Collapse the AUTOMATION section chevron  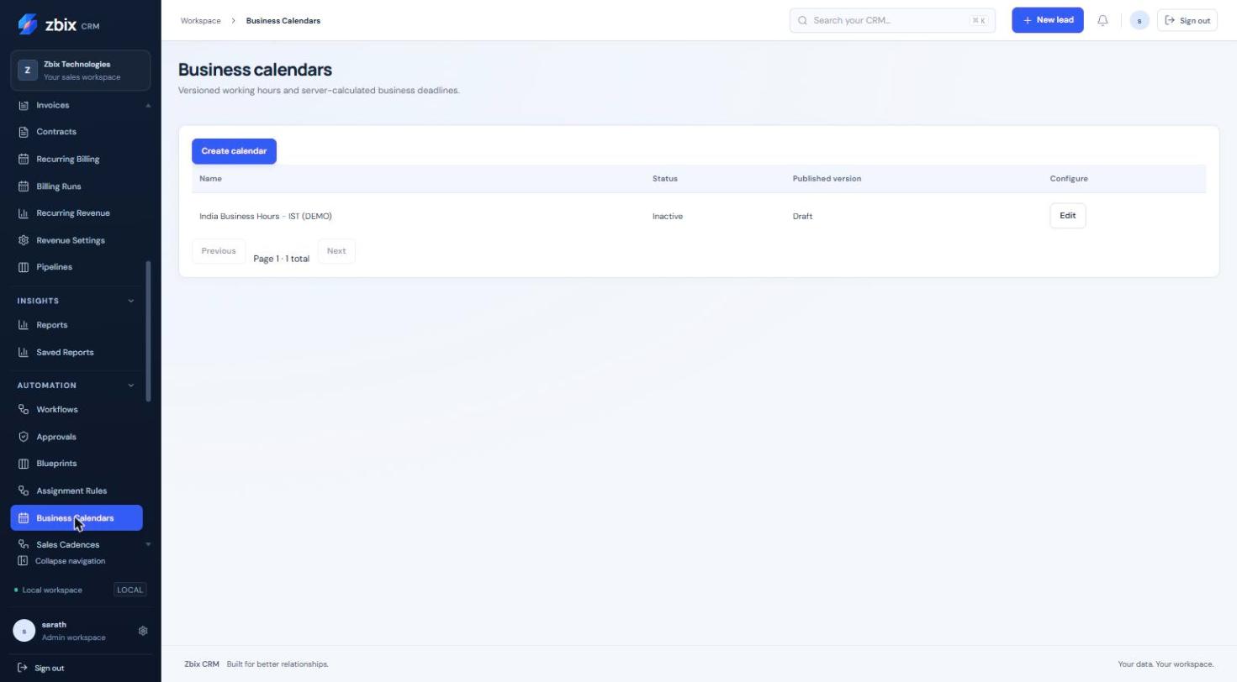coord(130,386)
